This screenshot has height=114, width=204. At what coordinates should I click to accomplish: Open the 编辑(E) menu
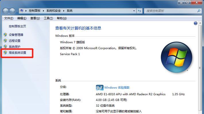22,18
